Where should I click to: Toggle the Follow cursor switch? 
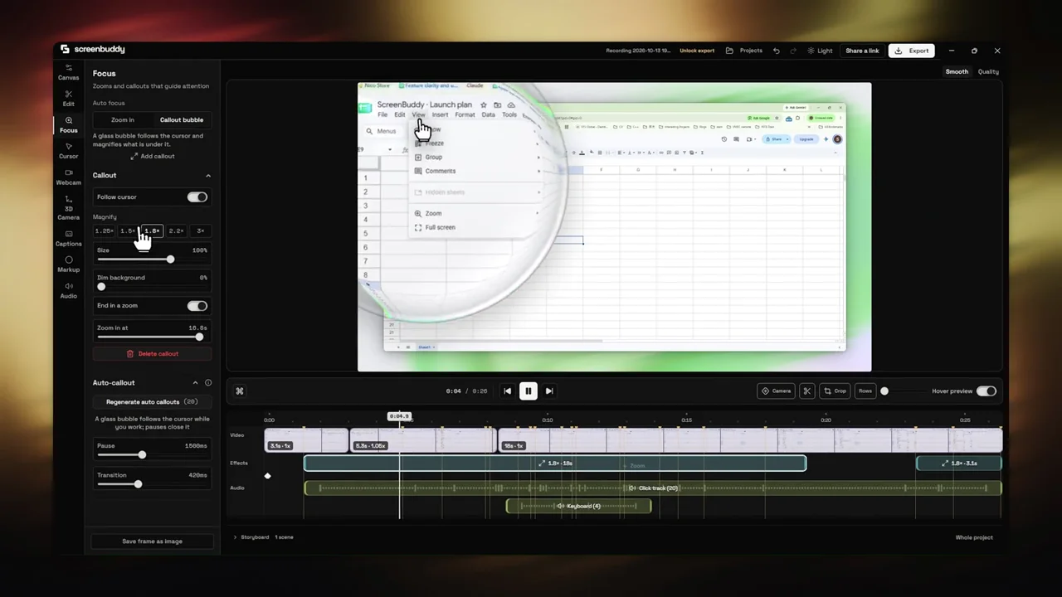pos(197,197)
